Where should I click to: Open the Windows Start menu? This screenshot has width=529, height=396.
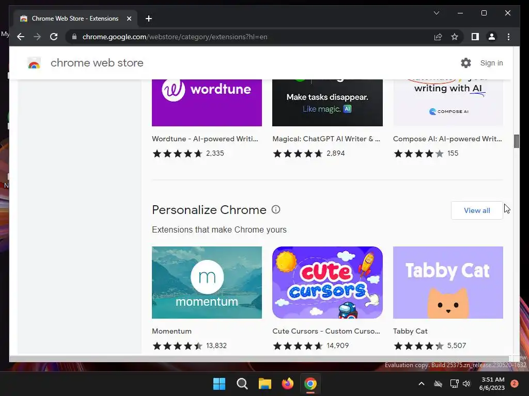(219, 384)
